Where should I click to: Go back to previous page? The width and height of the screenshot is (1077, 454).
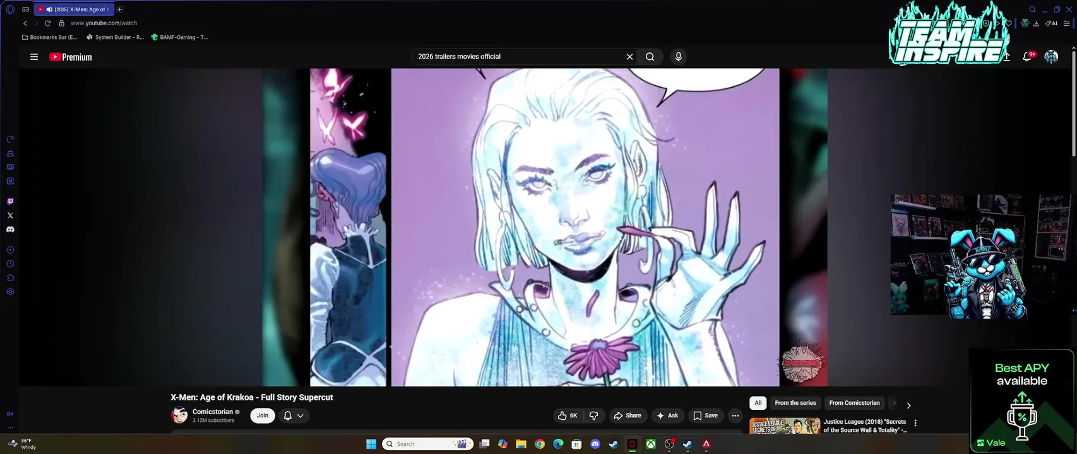click(25, 23)
